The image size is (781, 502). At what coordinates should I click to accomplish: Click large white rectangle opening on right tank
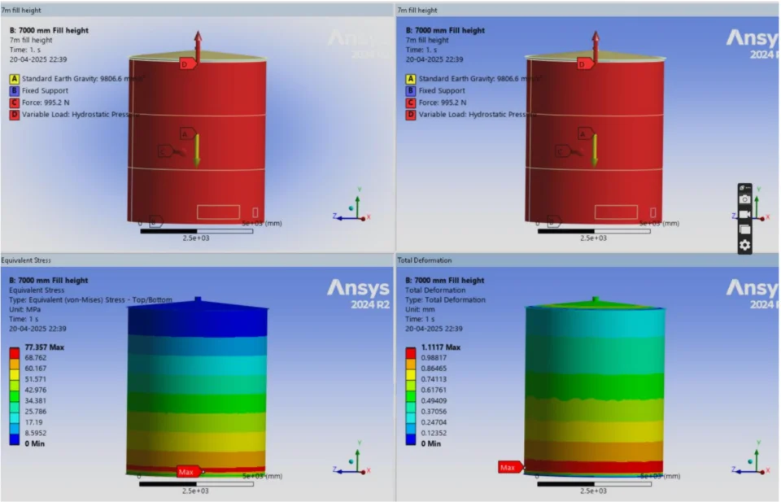pos(616,212)
